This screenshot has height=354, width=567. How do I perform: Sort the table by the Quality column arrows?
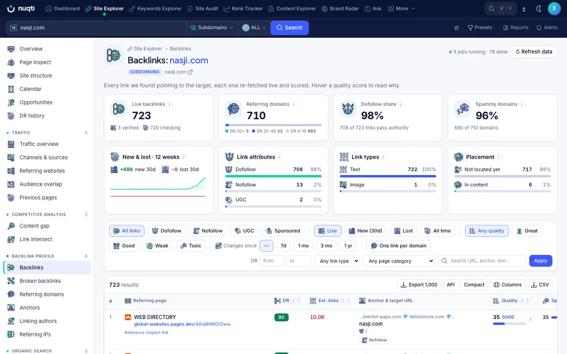(x=528, y=301)
